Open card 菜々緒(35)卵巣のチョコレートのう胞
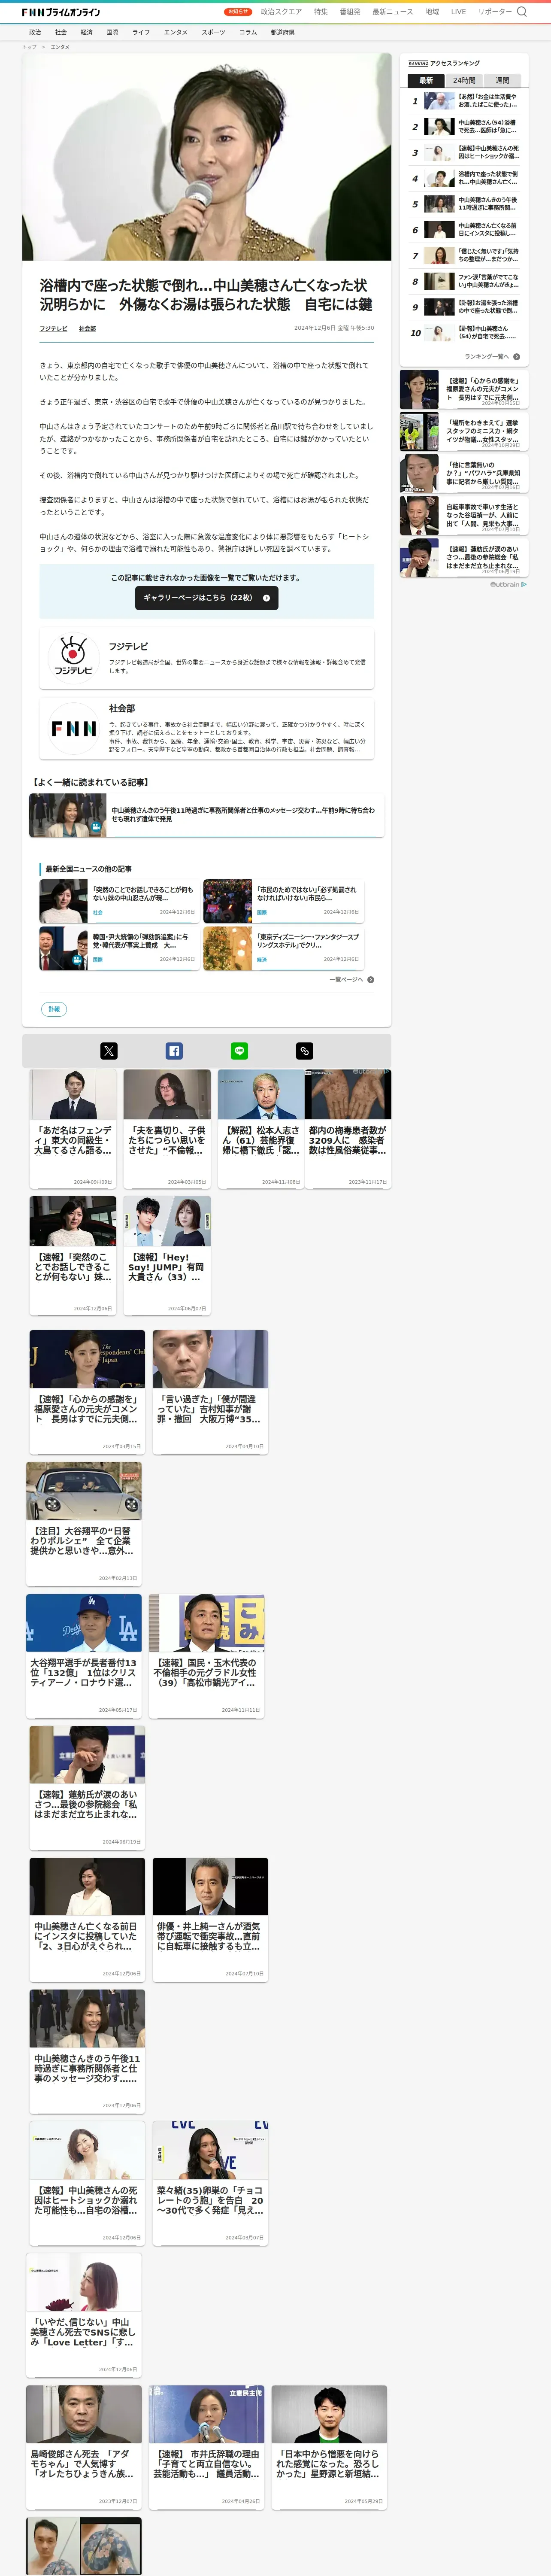Image resolution: width=551 pixels, height=2576 pixels. tap(210, 2183)
